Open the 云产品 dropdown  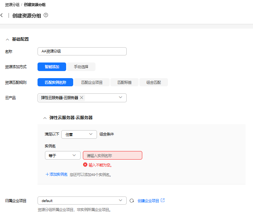click(82, 98)
